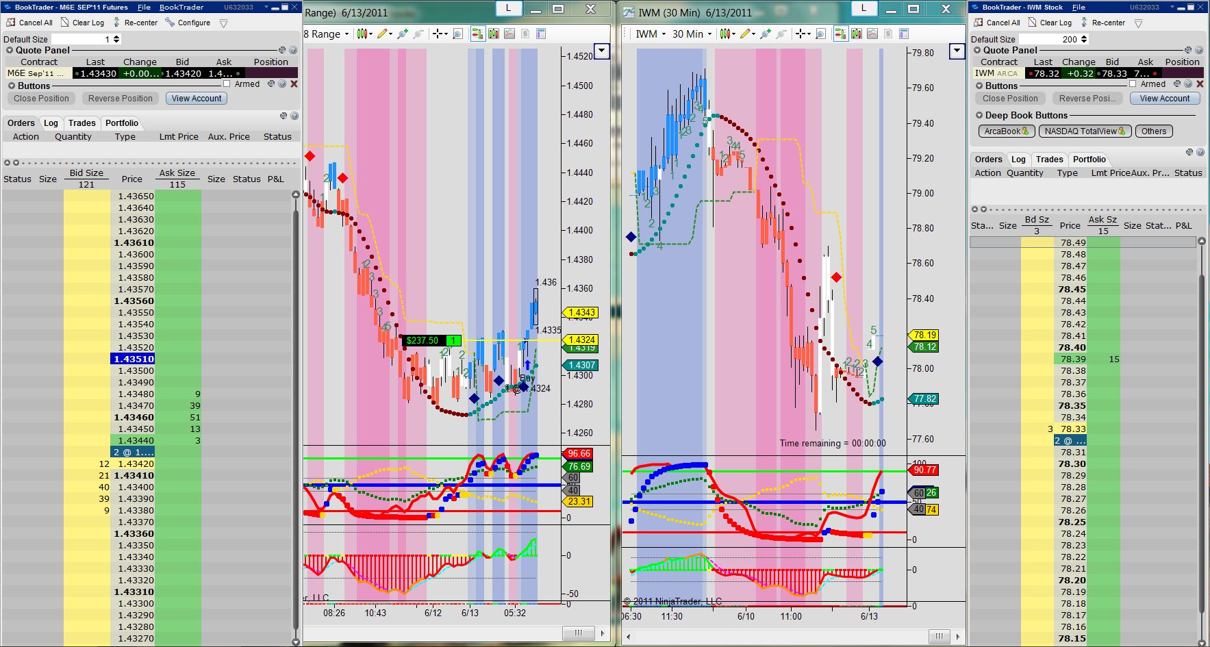Image resolution: width=1210 pixels, height=647 pixels.
Task: Click red X beside IWM Armed checkbox
Action: [x=1200, y=84]
